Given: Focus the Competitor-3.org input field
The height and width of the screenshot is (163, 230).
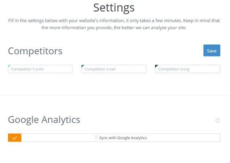Looking at the screenshot, I should (187, 69).
